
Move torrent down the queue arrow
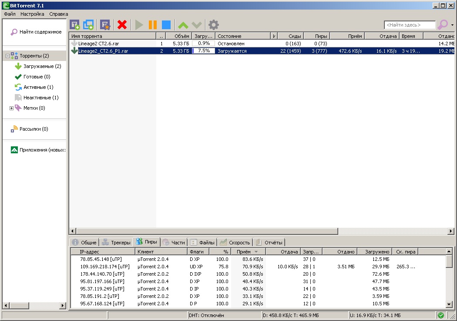click(x=197, y=25)
